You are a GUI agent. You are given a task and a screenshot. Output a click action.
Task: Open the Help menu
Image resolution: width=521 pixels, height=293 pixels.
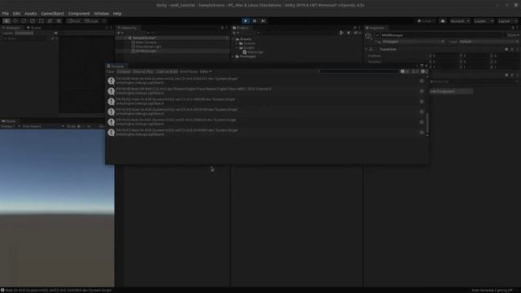[117, 14]
